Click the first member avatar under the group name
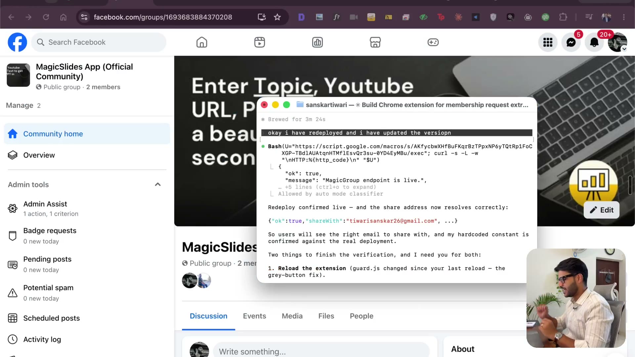The width and height of the screenshot is (635, 357). coord(190,280)
